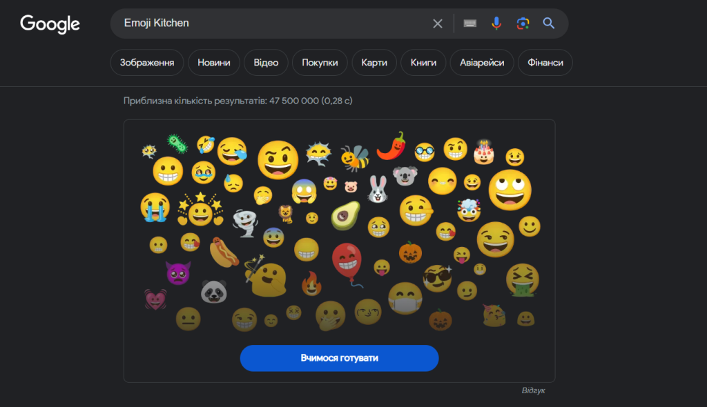
Task: Select the birthday cake emoji
Action: point(484,152)
